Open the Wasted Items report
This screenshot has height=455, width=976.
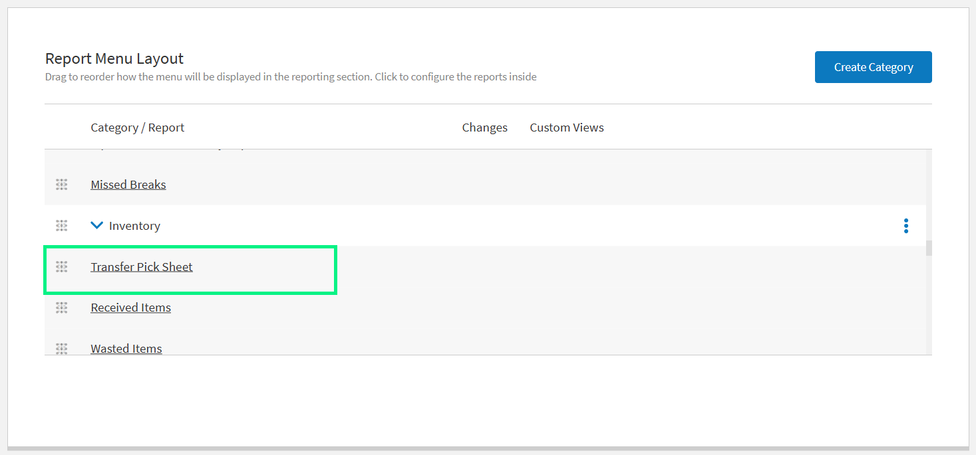click(x=126, y=348)
